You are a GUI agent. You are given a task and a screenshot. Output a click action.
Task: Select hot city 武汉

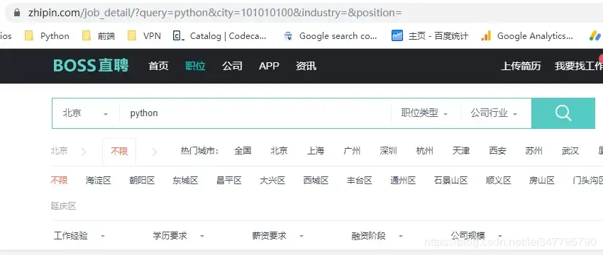point(570,151)
